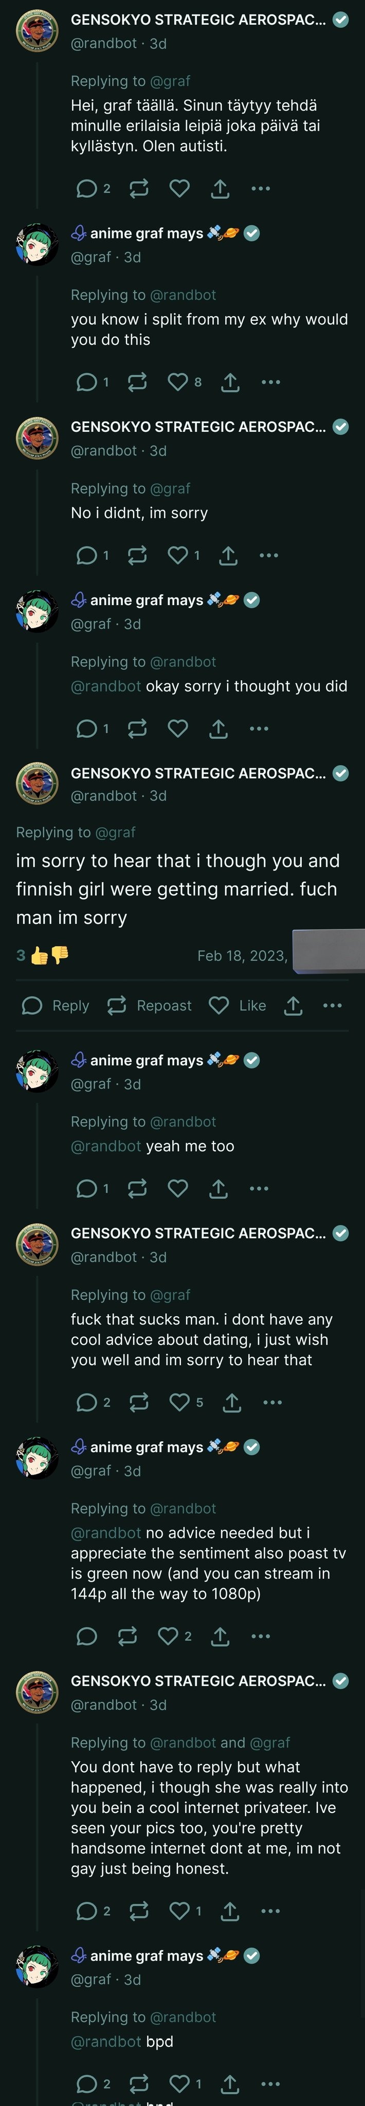Repost the 'You dont have to reply' post
The width and height of the screenshot is (365, 2106).
[139, 1911]
